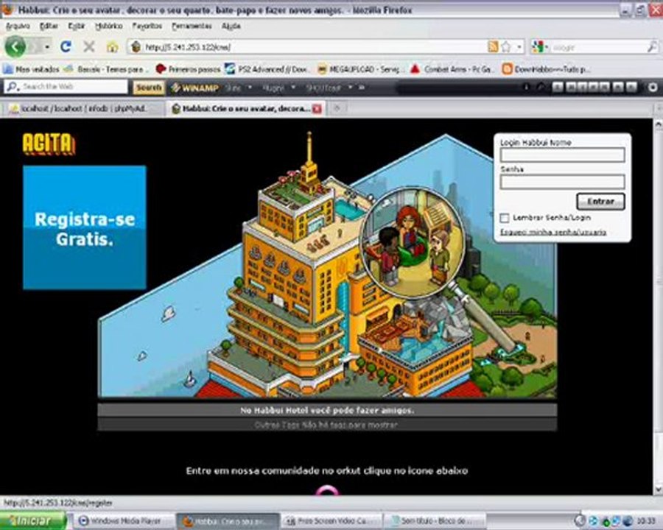Go to the Home page icon

[x=112, y=46]
